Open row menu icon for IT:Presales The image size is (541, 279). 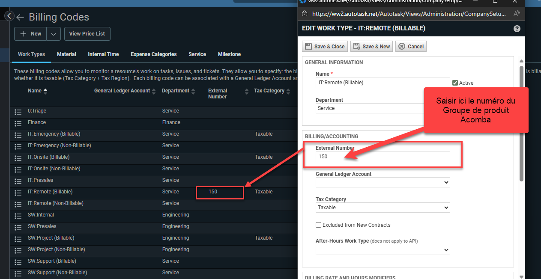pyautogui.click(x=18, y=181)
